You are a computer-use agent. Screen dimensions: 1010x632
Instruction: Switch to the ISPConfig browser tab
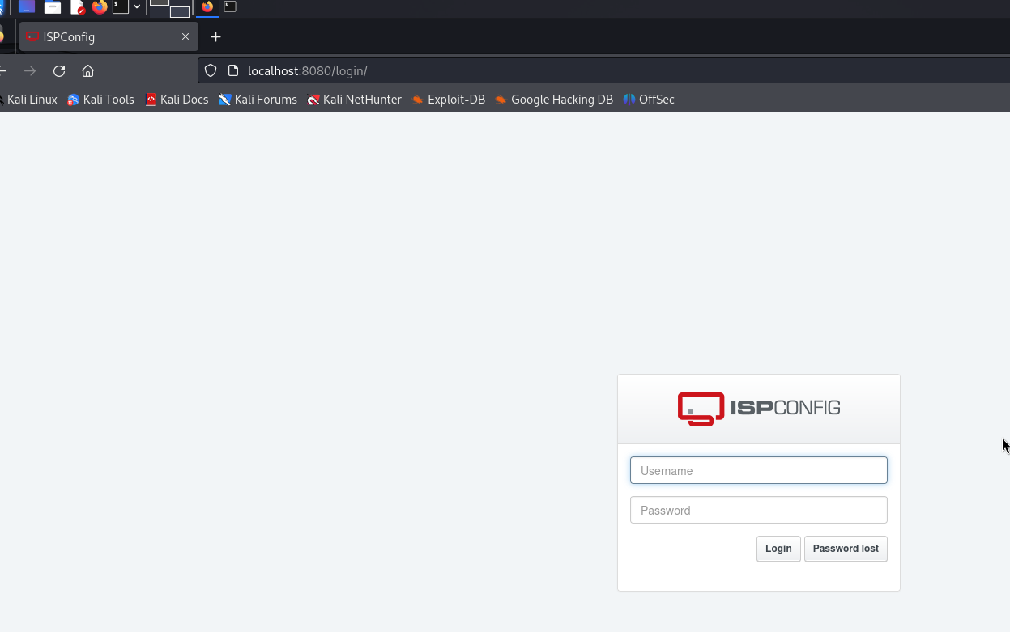(97, 37)
